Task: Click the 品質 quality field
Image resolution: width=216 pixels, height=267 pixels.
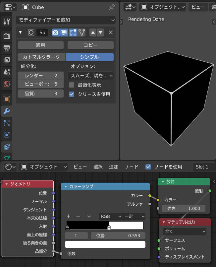Action: [x=41, y=94]
